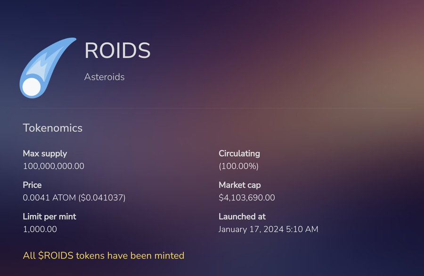Select the 1,000.00 mint limit value
Screen dimensions: 424x276
40,229
